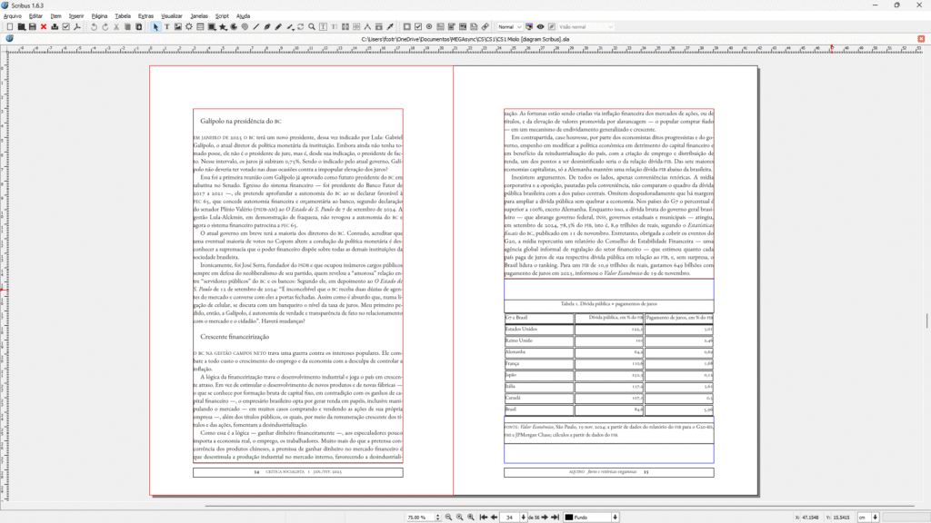Toggle preview mode eye icon
Image resolution: width=931 pixels, height=523 pixels.
click(x=541, y=26)
